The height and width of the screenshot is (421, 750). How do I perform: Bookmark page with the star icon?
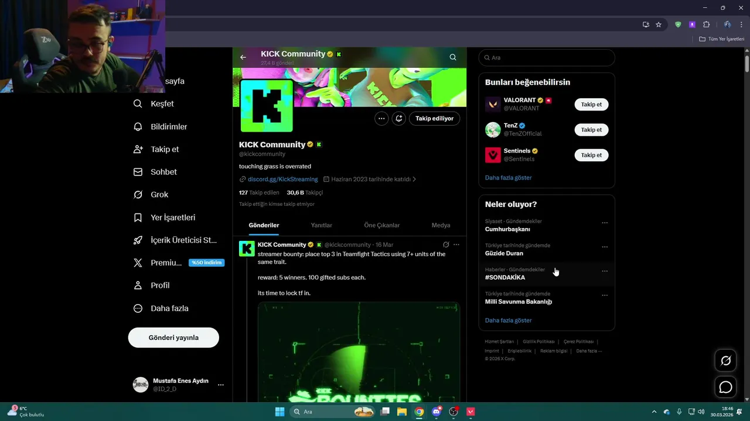point(659,25)
